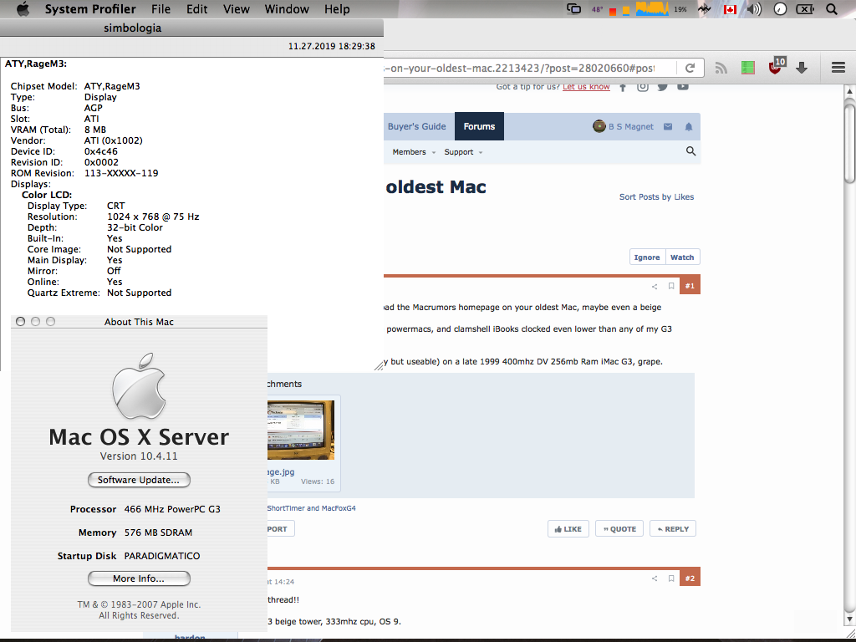Open the YouTube social icon
Screen dimensions: 856x642
(x=683, y=86)
